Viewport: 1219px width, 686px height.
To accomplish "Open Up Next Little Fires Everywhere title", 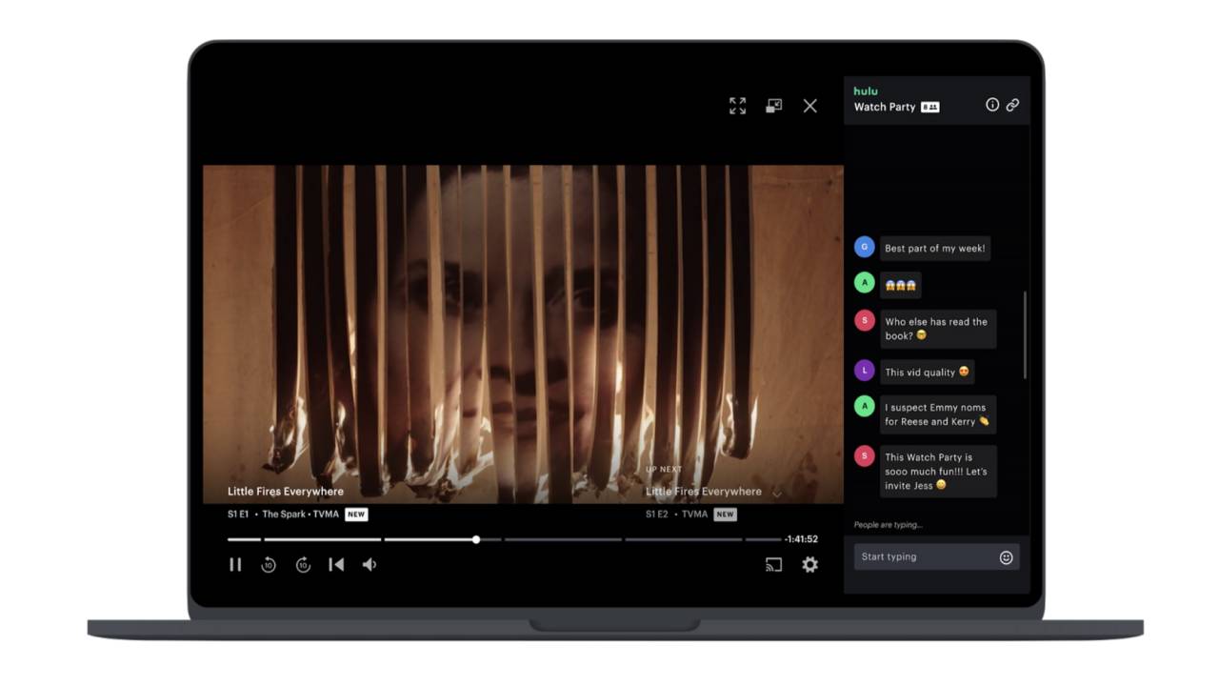I will click(x=704, y=492).
